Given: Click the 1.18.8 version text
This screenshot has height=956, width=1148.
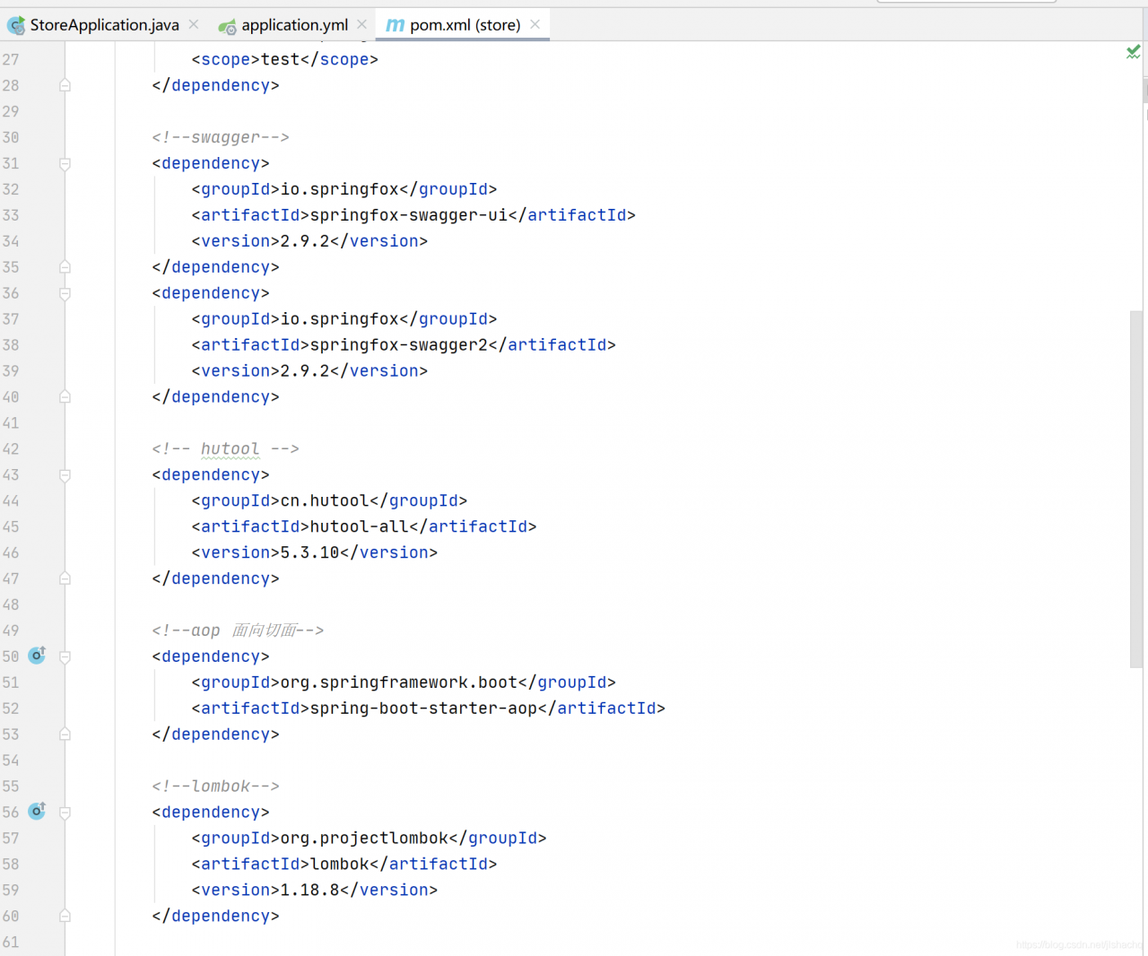Looking at the screenshot, I should pos(310,891).
